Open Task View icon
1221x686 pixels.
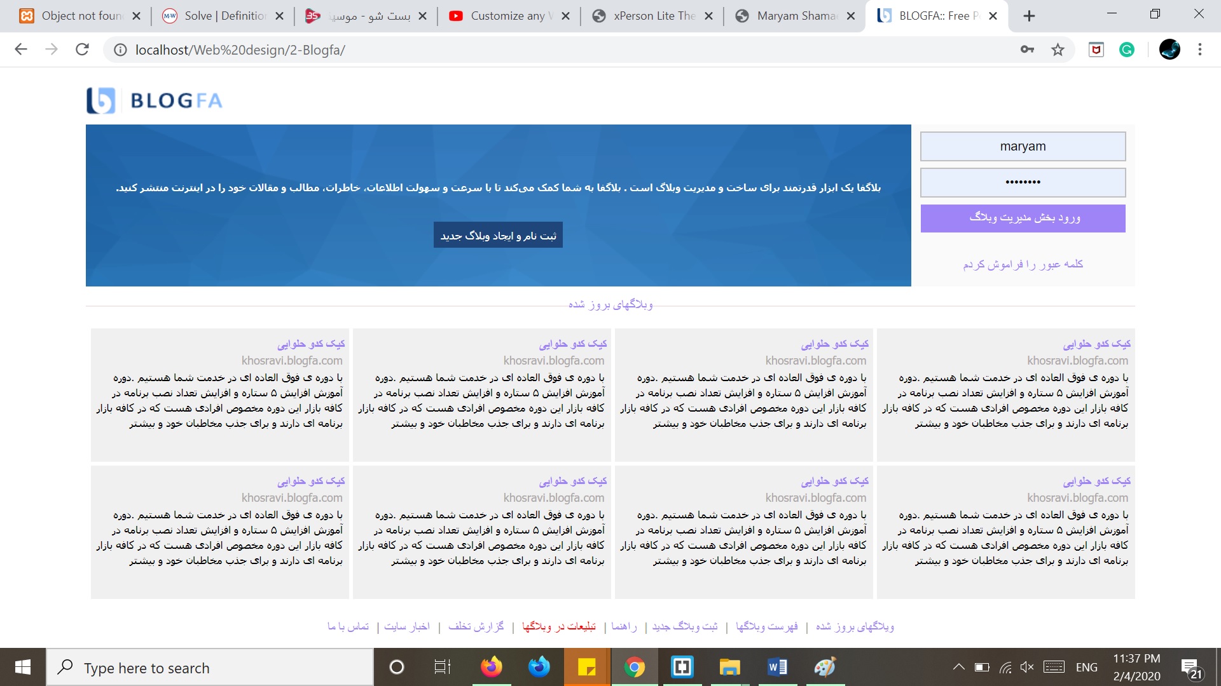(442, 667)
